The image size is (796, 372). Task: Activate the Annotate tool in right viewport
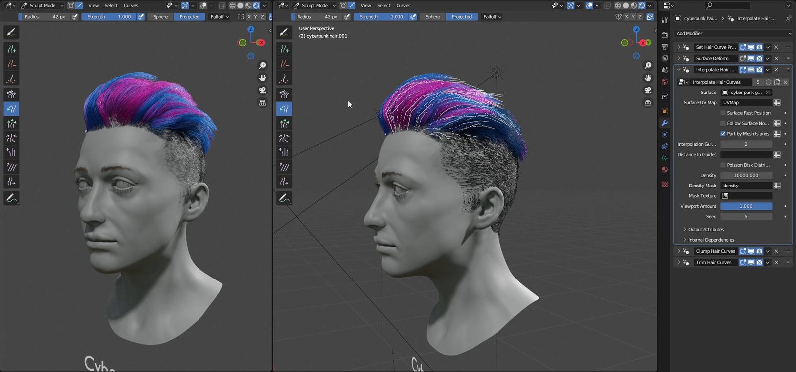pos(284,198)
